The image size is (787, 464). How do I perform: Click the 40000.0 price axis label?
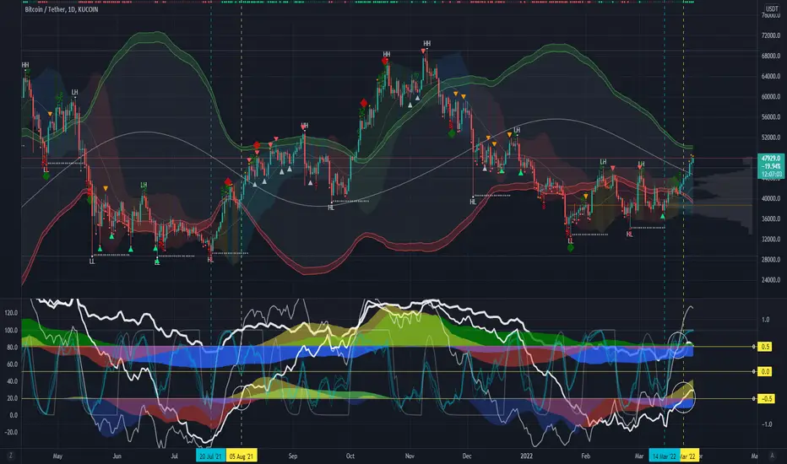click(770, 198)
